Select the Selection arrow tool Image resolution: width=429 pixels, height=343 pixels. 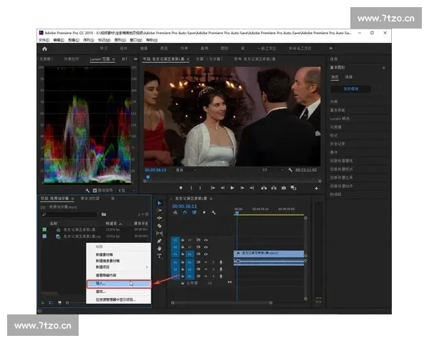159,204
